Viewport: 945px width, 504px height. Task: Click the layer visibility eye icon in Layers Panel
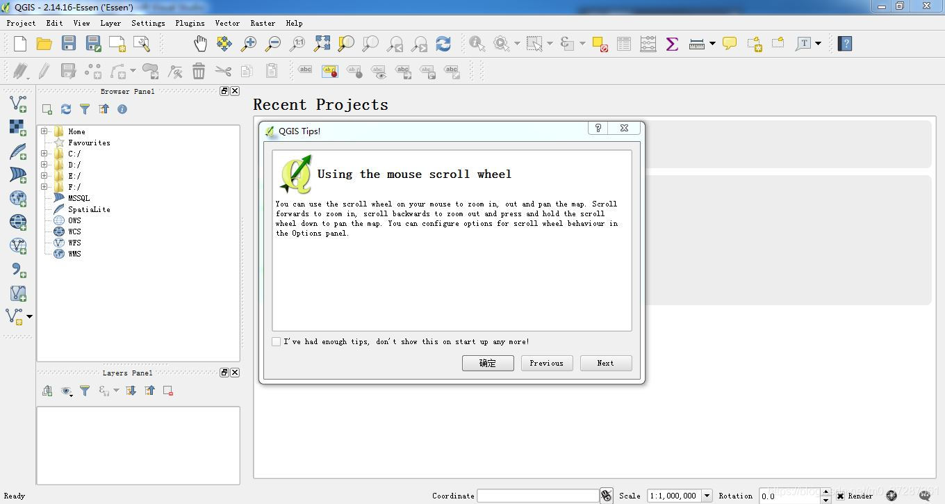pos(66,391)
